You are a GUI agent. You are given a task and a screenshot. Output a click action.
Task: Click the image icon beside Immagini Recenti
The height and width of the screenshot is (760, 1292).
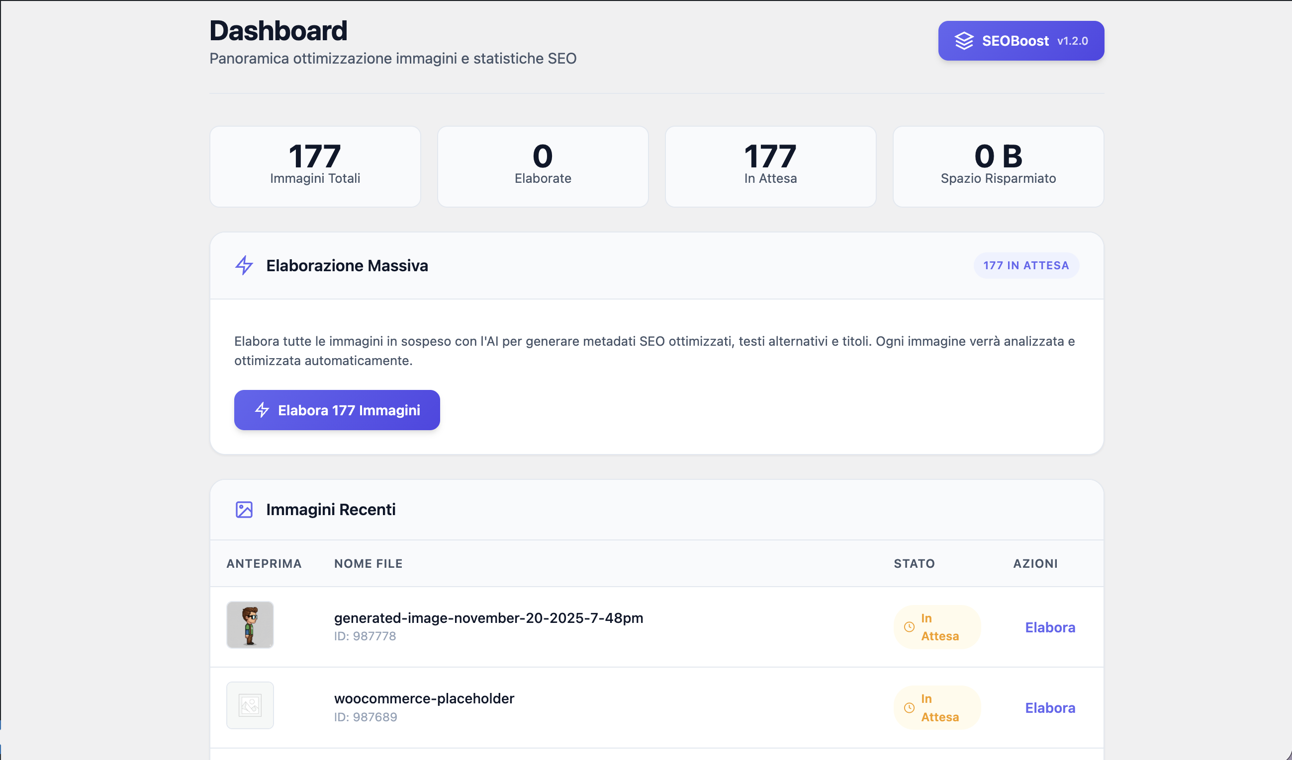(244, 510)
